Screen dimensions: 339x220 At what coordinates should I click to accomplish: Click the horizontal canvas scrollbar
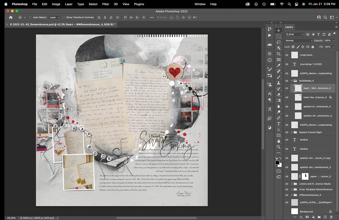(157, 218)
